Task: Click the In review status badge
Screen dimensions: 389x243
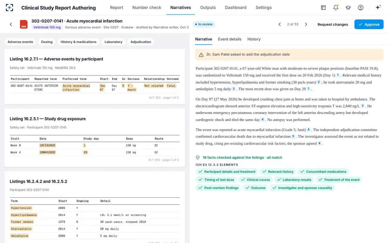Action: tap(204, 24)
